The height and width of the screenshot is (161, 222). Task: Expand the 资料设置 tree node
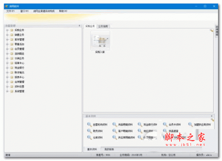7,87
